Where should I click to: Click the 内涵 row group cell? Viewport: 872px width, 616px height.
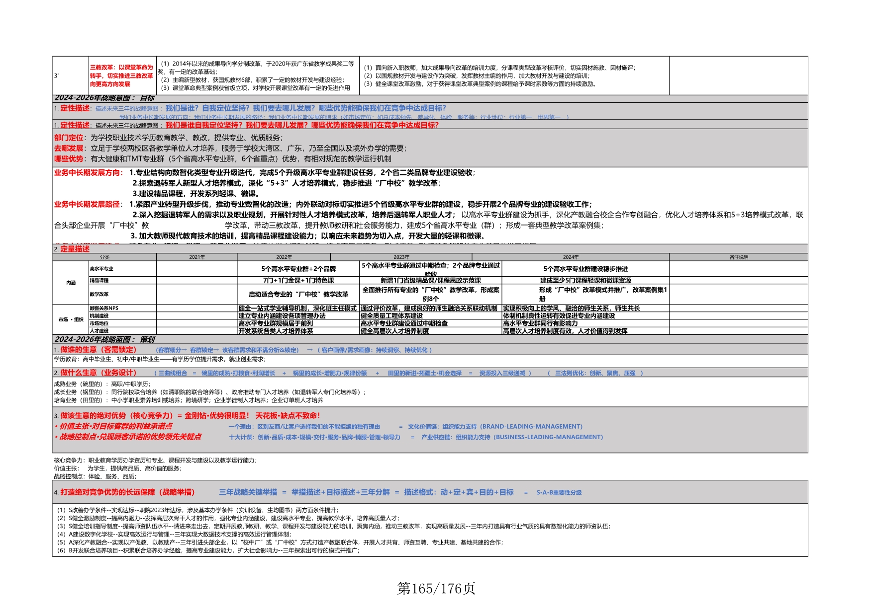point(71,283)
